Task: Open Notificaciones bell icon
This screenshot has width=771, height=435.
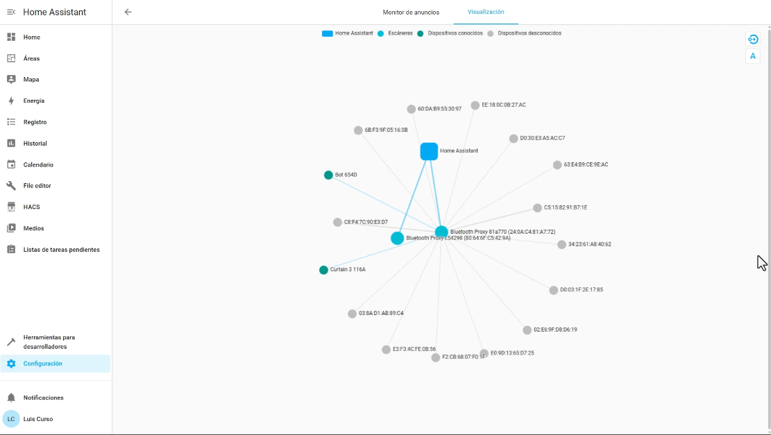Action: (11, 398)
